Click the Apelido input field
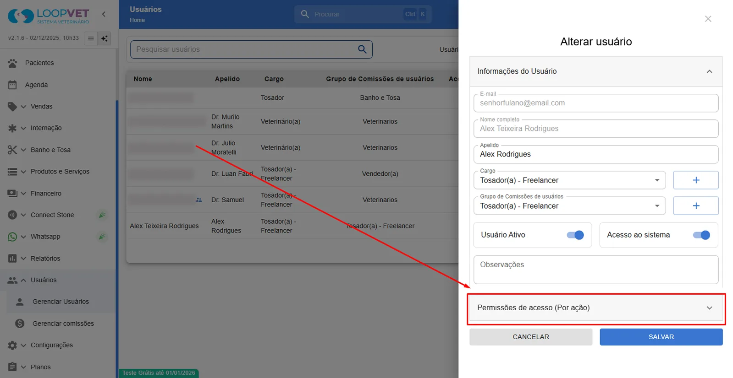The image size is (733, 378). 596,154
